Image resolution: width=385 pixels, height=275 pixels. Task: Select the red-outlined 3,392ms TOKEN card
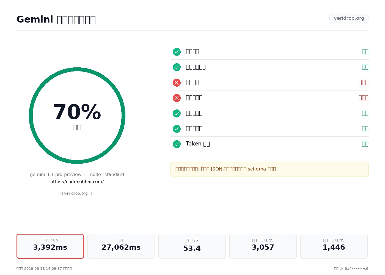pos(50,246)
